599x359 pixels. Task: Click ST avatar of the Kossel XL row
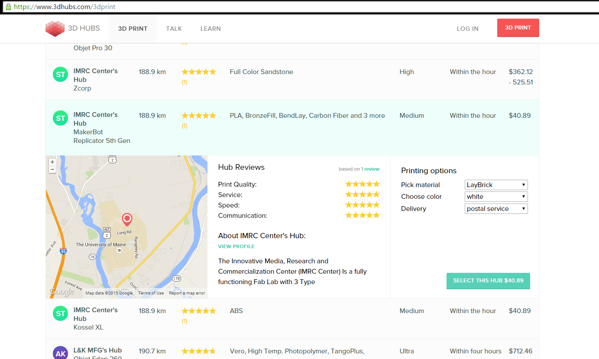[61, 314]
